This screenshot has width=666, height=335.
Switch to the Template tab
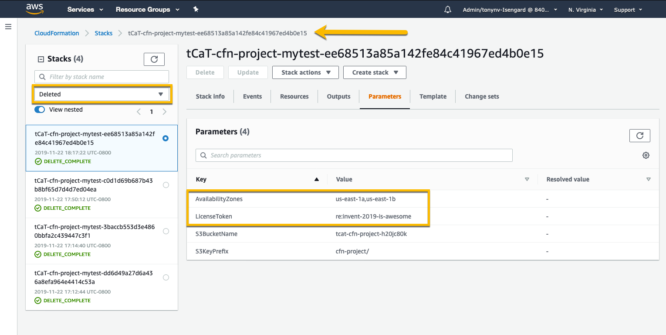[x=433, y=96]
